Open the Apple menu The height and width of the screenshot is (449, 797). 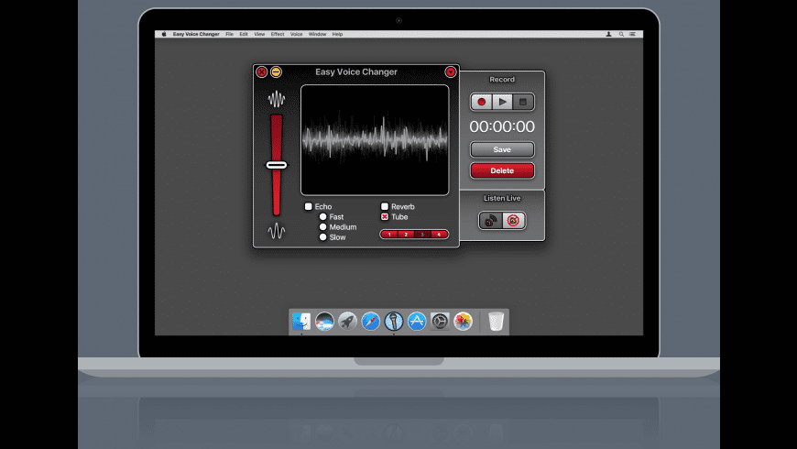(164, 34)
